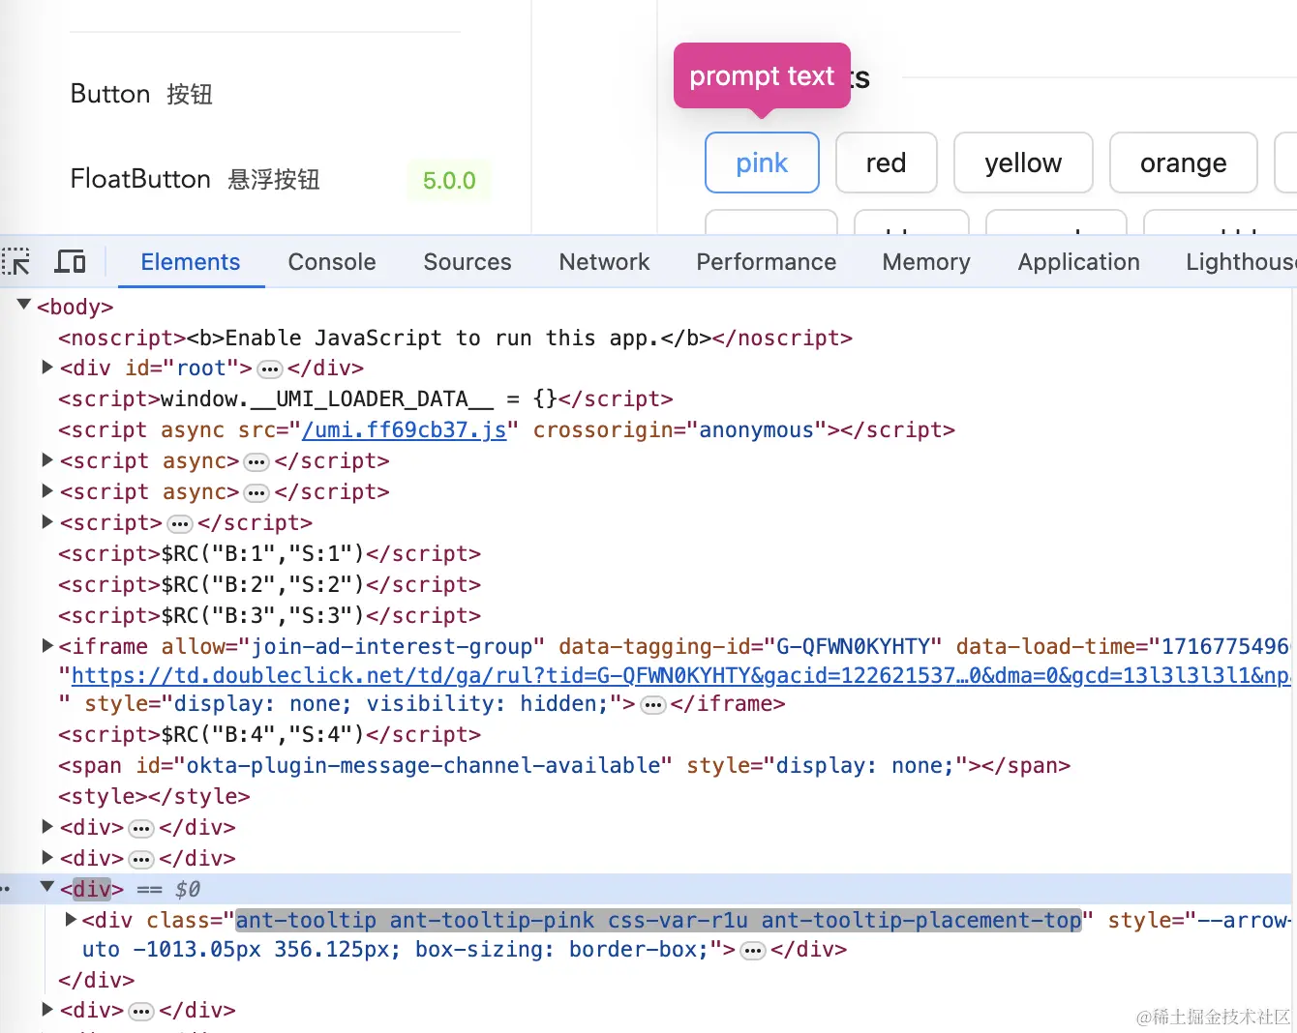Screen dimensions: 1297x1033
Task: Expand the first script async node
Action: pyautogui.click(x=47, y=460)
